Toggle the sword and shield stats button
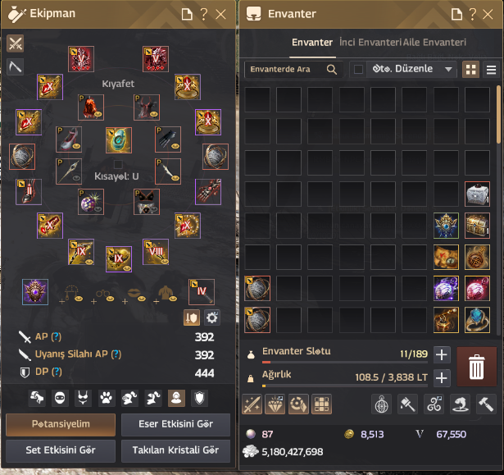This screenshot has height=475, width=504. pos(192,317)
